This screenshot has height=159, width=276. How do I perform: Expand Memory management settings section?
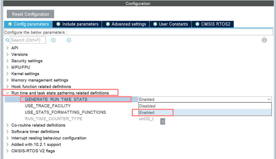click(7, 80)
